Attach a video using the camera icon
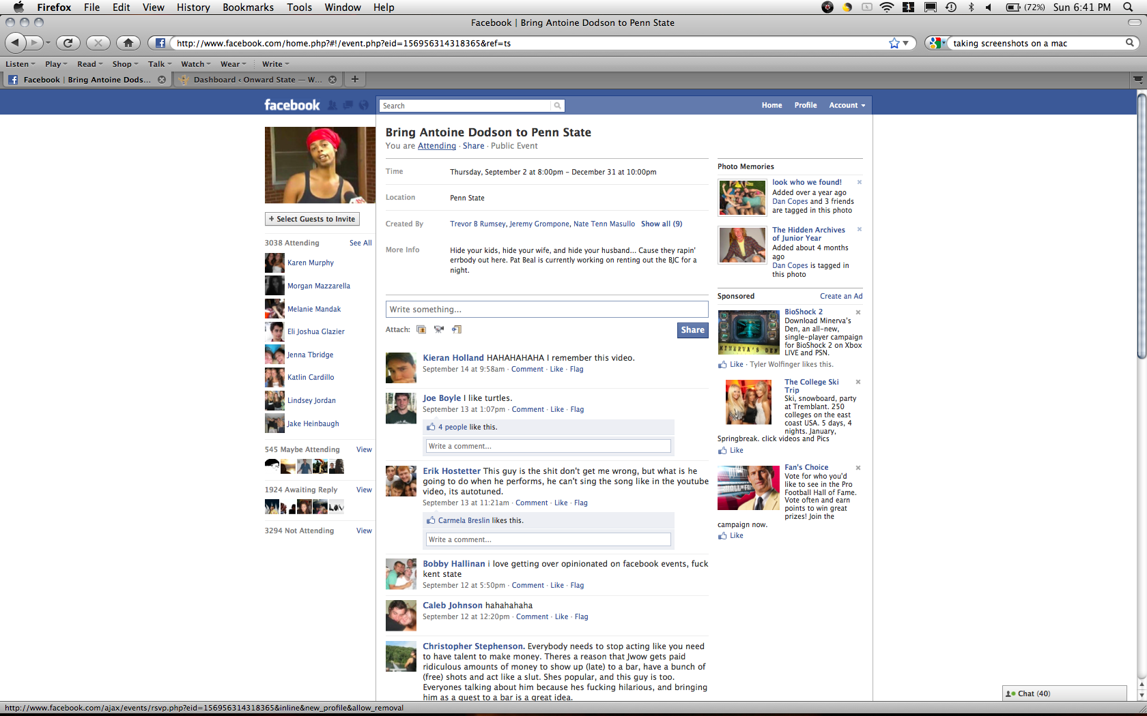This screenshot has height=716, width=1147. (x=439, y=329)
